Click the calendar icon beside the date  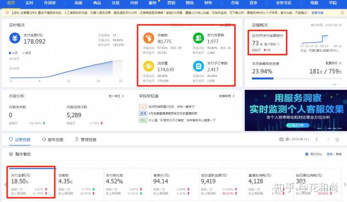[282, 139]
